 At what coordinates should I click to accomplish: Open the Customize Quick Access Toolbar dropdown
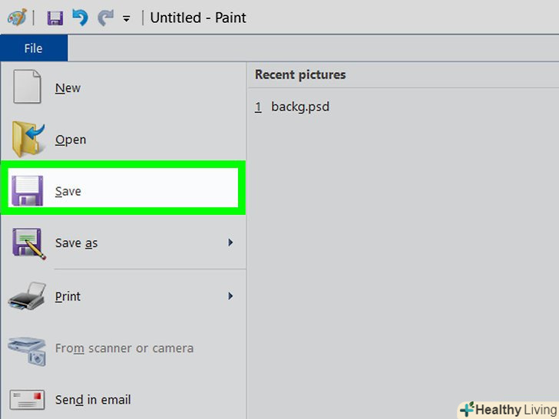pos(127,18)
